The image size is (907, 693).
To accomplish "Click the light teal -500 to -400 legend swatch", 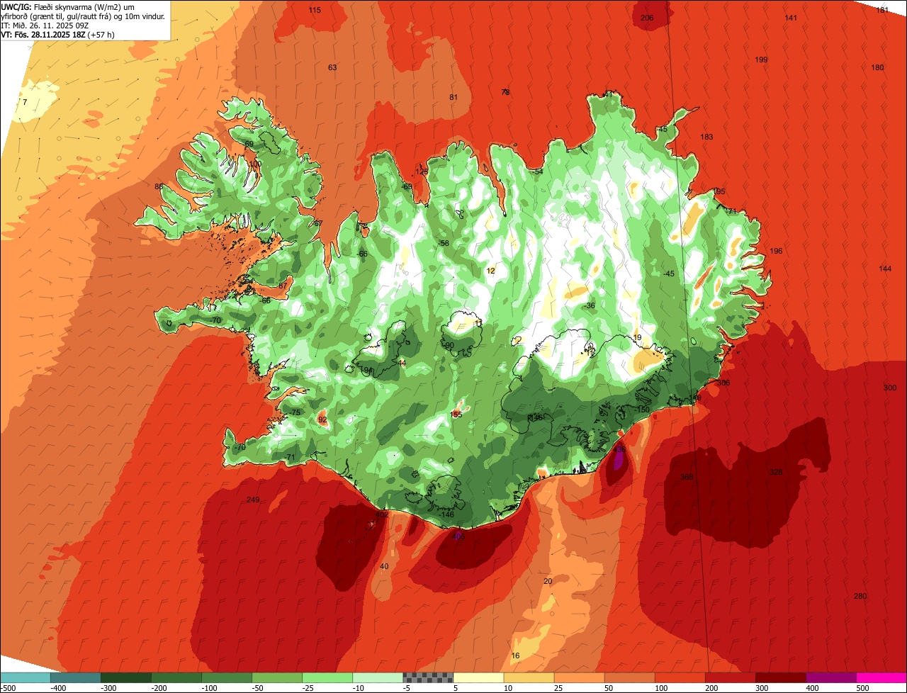I will (x=25, y=677).
